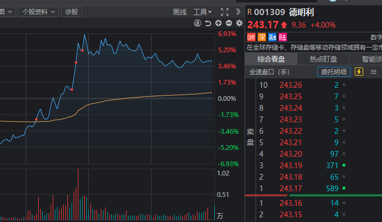
Task: Click the CNY currency badge
Action: tap(251, 37)
